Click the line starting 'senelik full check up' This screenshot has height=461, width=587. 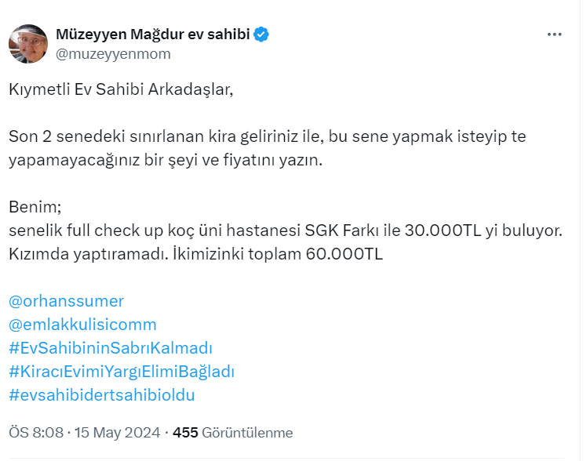pos(286,231)
